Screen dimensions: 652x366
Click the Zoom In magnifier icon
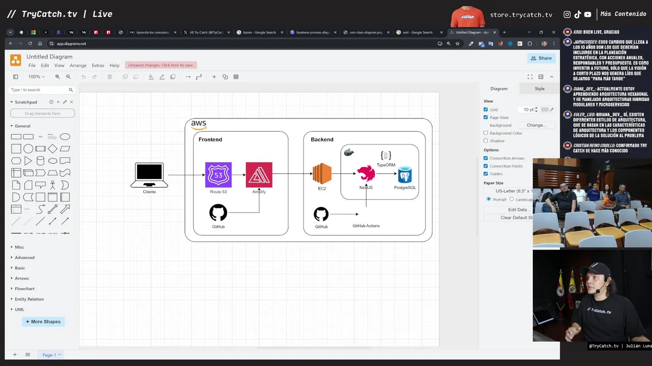coord(58,77)
